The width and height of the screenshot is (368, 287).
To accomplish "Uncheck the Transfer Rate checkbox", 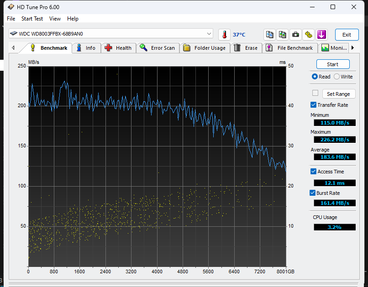I will tap(314, 105).
